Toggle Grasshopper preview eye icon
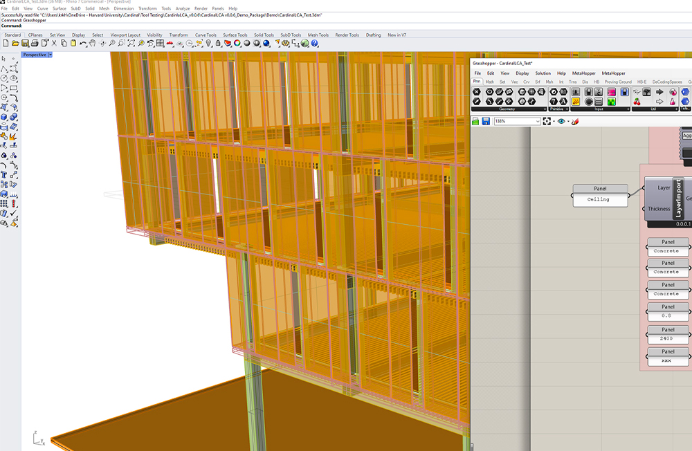This screenshot has height=451, width=692. [x=561, y=121]
